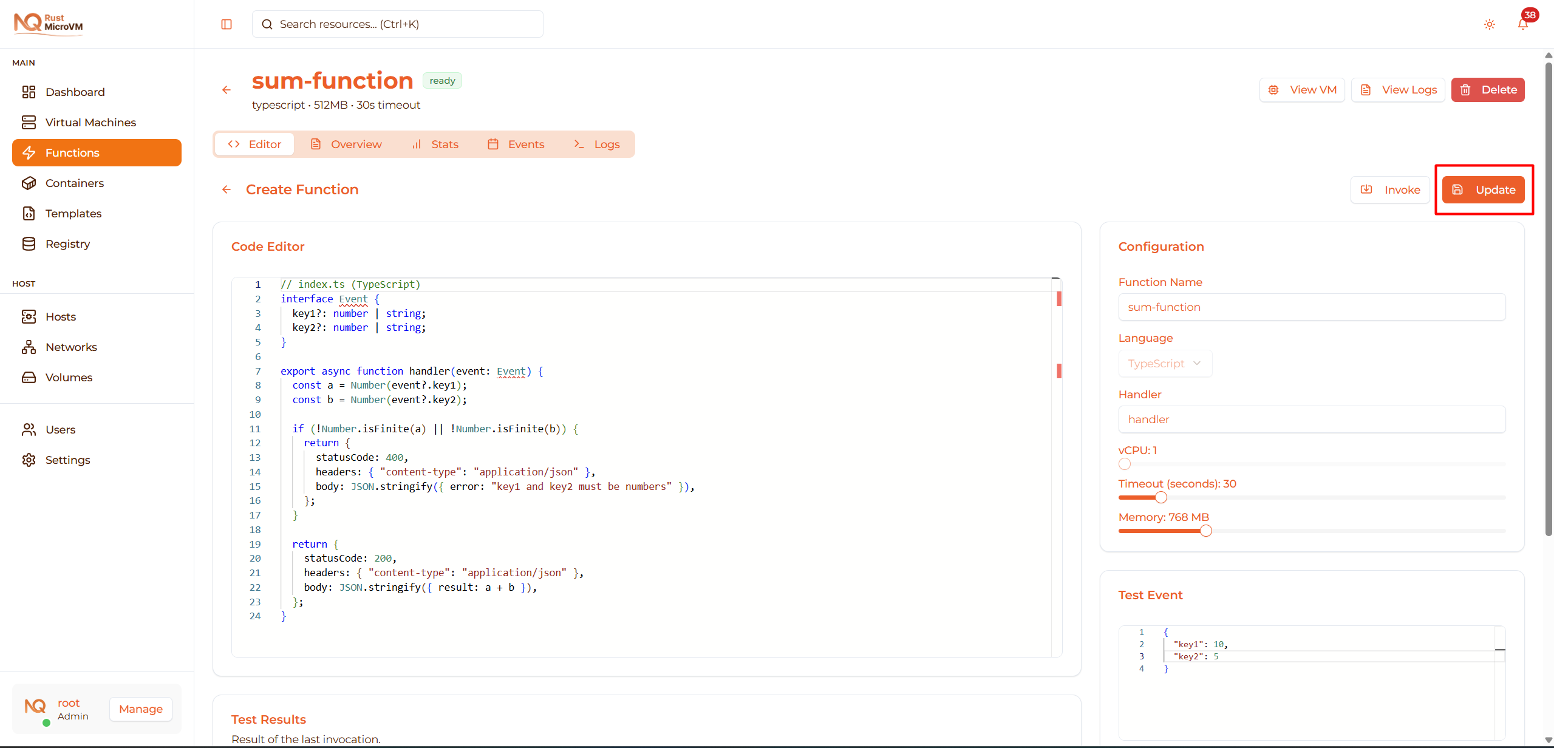Open the Events tab
Viewport: 1554px width, 748px height.
(516, 144)
